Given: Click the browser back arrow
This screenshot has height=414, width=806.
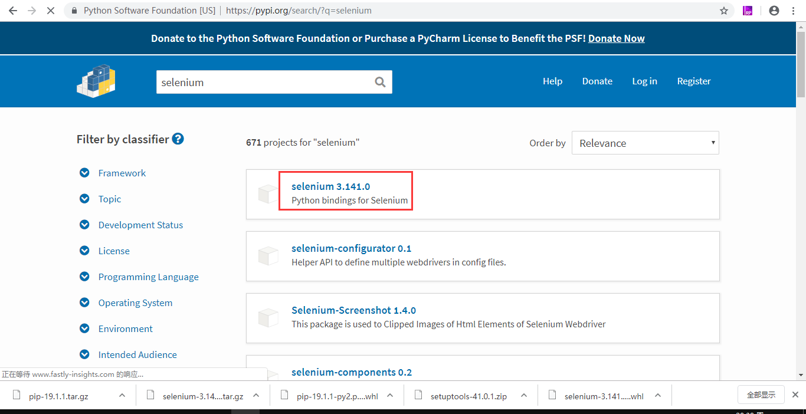Looking at the screenshot, I should point(12,10).
